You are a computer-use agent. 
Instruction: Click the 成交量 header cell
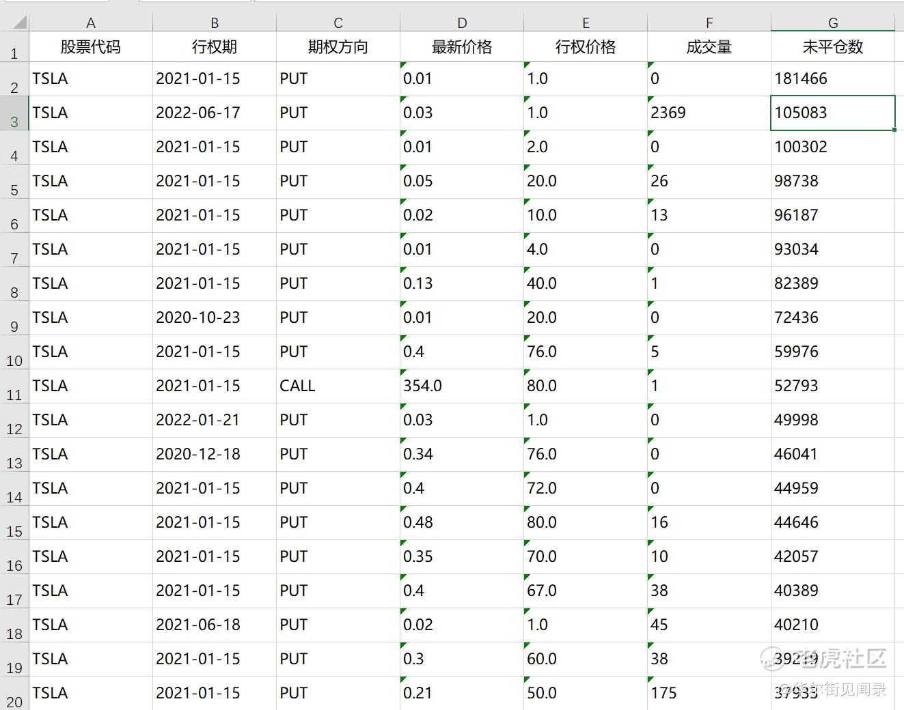pos(709,46)
